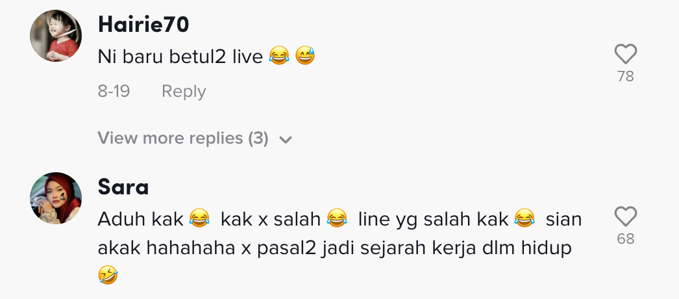Viewport: 679px width, 299px height.
Task: Click the laughing emoji after "kak x salah"
Action: tap(336, 220)
